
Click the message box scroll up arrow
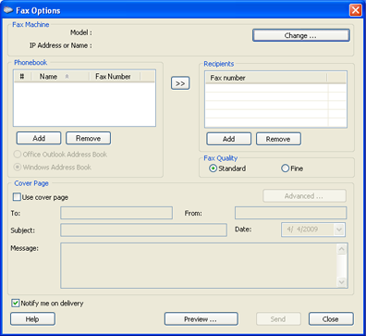pos(342,249)
